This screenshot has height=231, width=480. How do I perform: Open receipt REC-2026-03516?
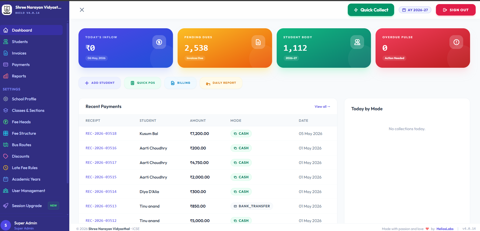101,148
